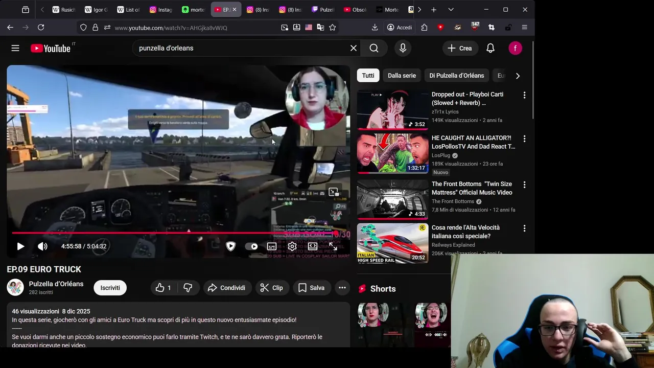Sign in via Accedi account button
This screenshot has width=654, height=368.
400,28
